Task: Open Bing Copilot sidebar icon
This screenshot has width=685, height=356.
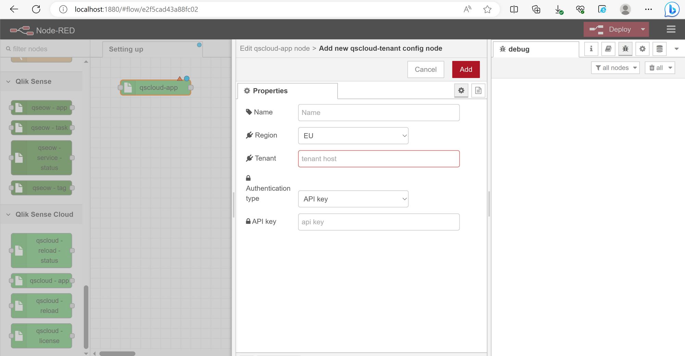Action: tap(672, 9)
